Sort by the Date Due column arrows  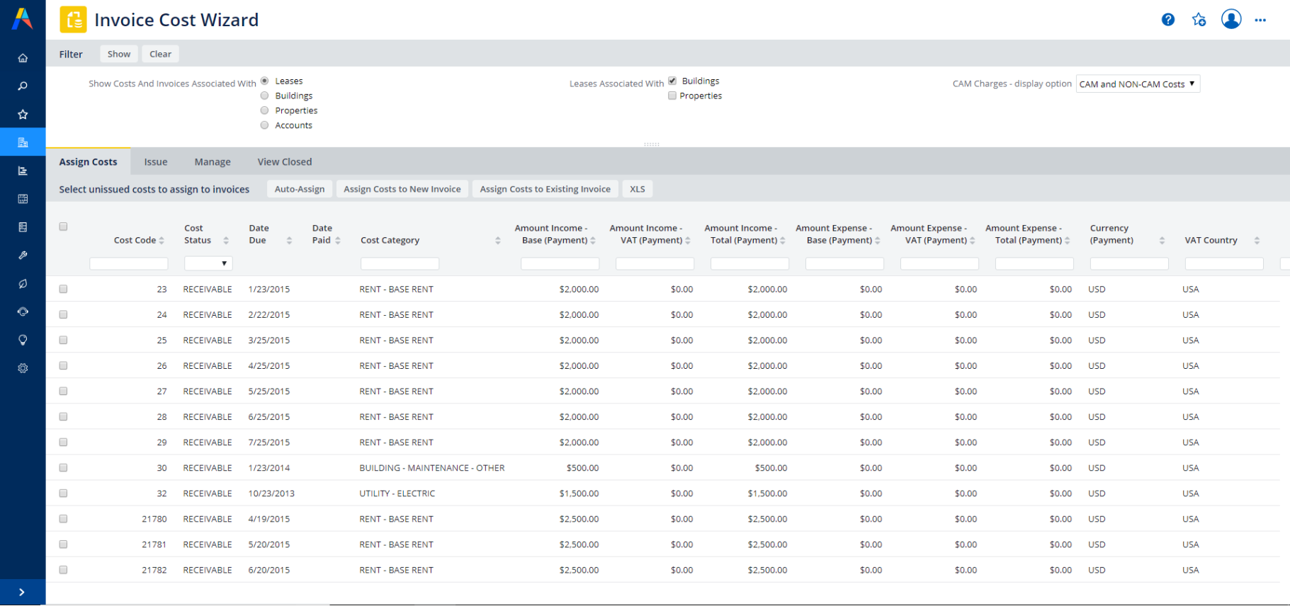tap(289, 241)
